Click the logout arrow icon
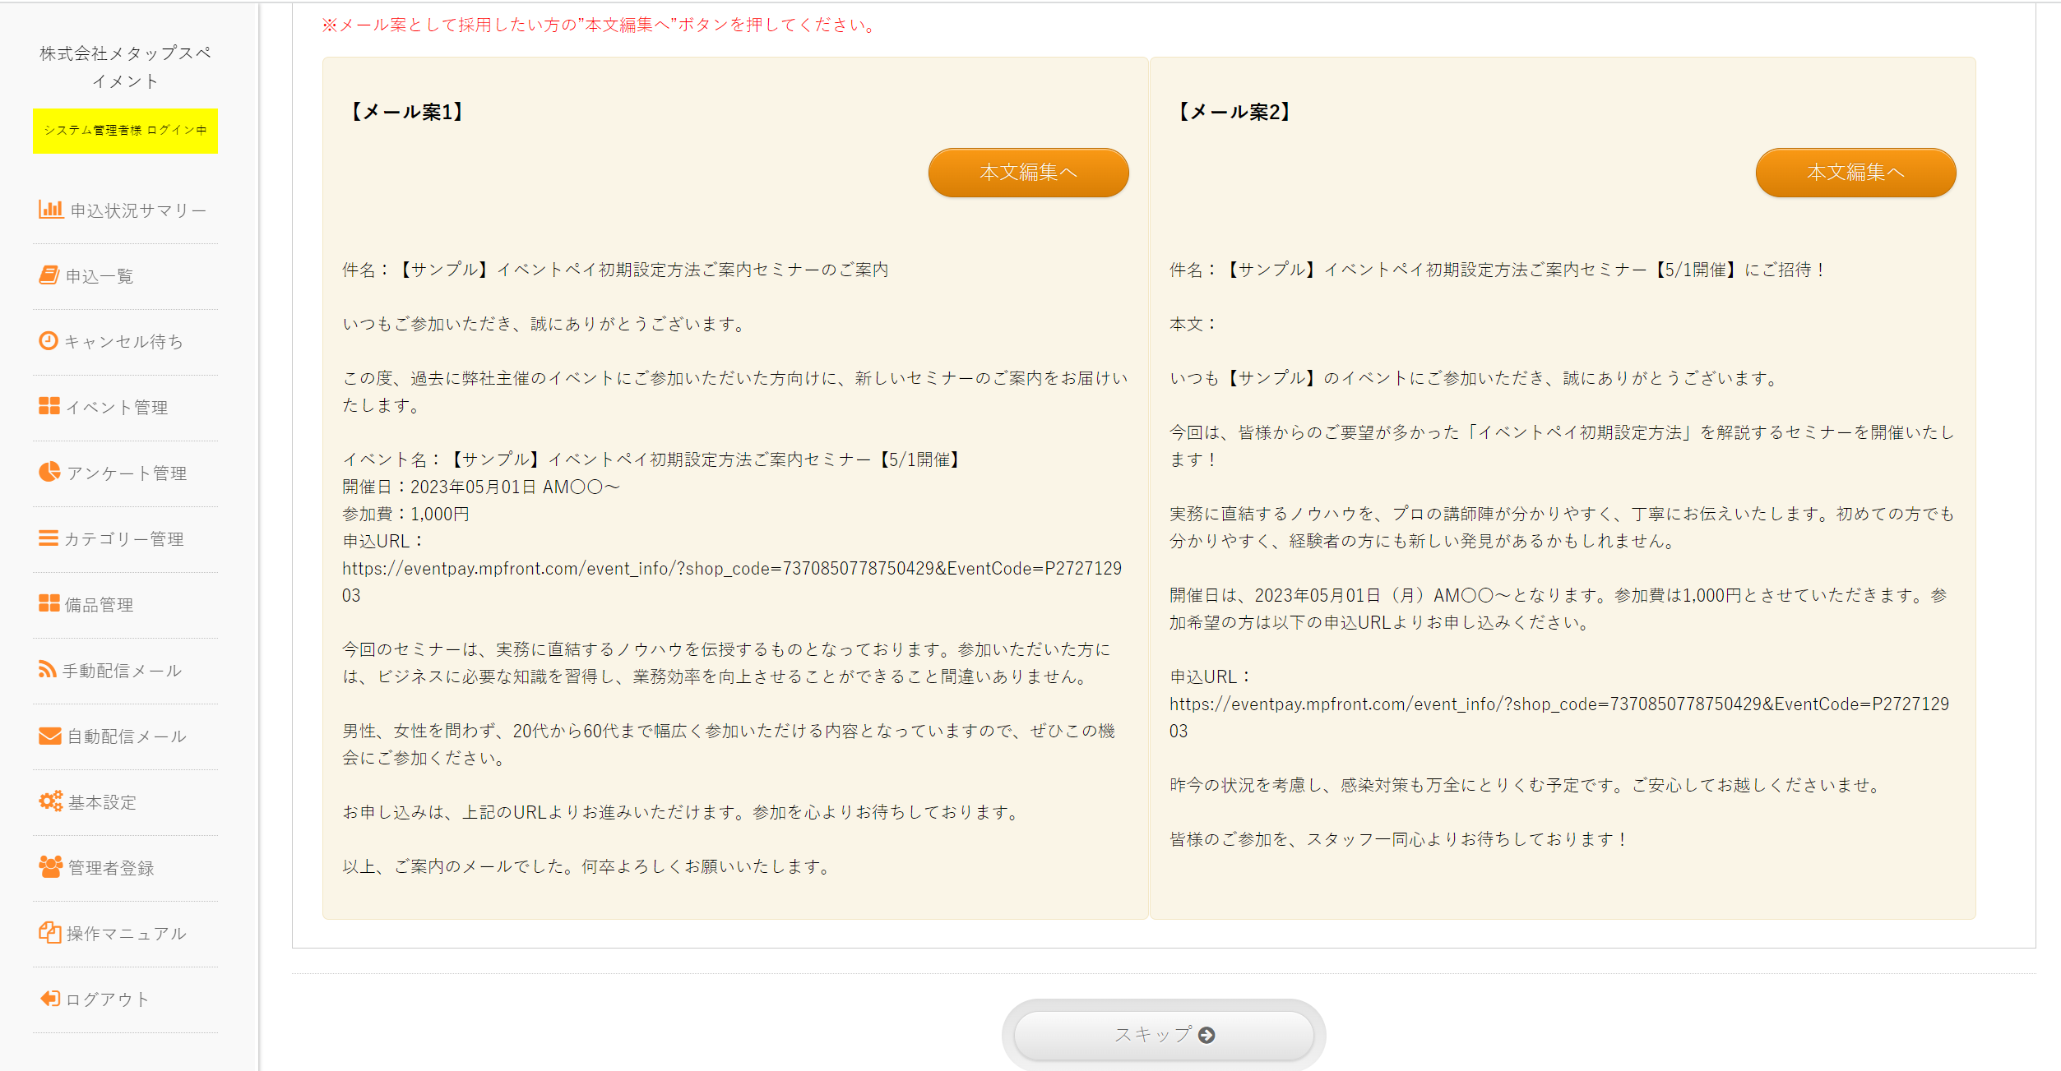Viewport: 2061px width, 1071px height. [x=49, y=999]
